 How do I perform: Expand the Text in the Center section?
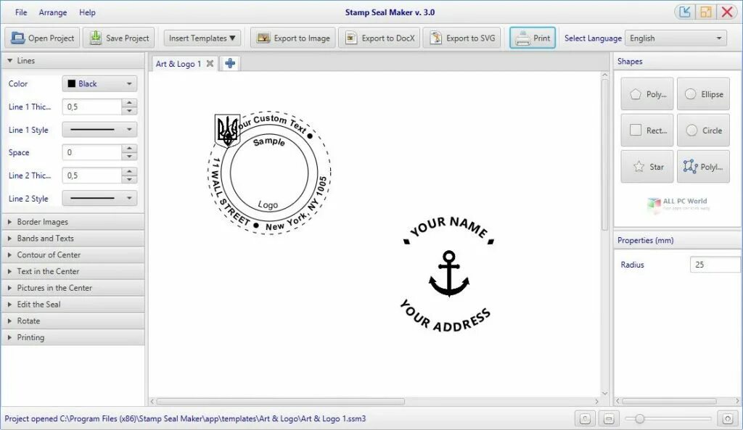coord(73,271)
